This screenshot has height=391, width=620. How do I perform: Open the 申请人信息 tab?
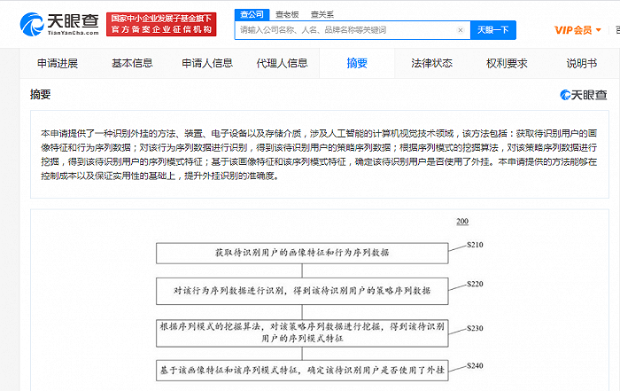tap(207, 63)
